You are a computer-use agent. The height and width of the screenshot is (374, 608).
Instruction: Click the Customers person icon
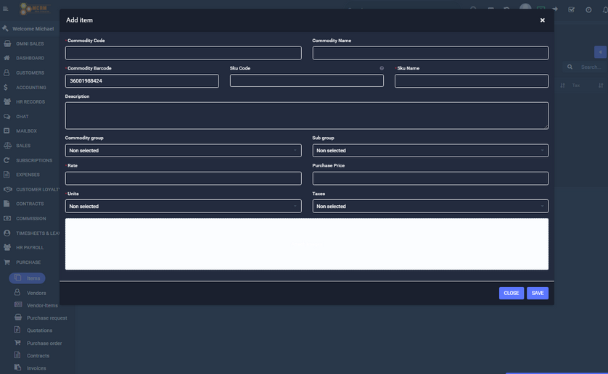tap(7, 72)
